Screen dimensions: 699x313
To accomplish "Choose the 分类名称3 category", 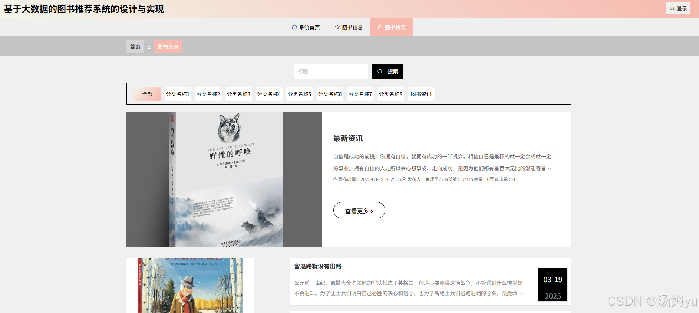I will pyautogui.click(x=239, y=94).
